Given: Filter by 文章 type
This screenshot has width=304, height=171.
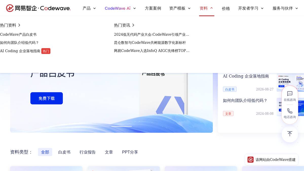Looking at the screenshot, I should tap(109, 152).
